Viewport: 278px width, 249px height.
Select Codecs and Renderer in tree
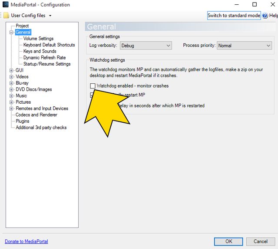click(36, 115)
